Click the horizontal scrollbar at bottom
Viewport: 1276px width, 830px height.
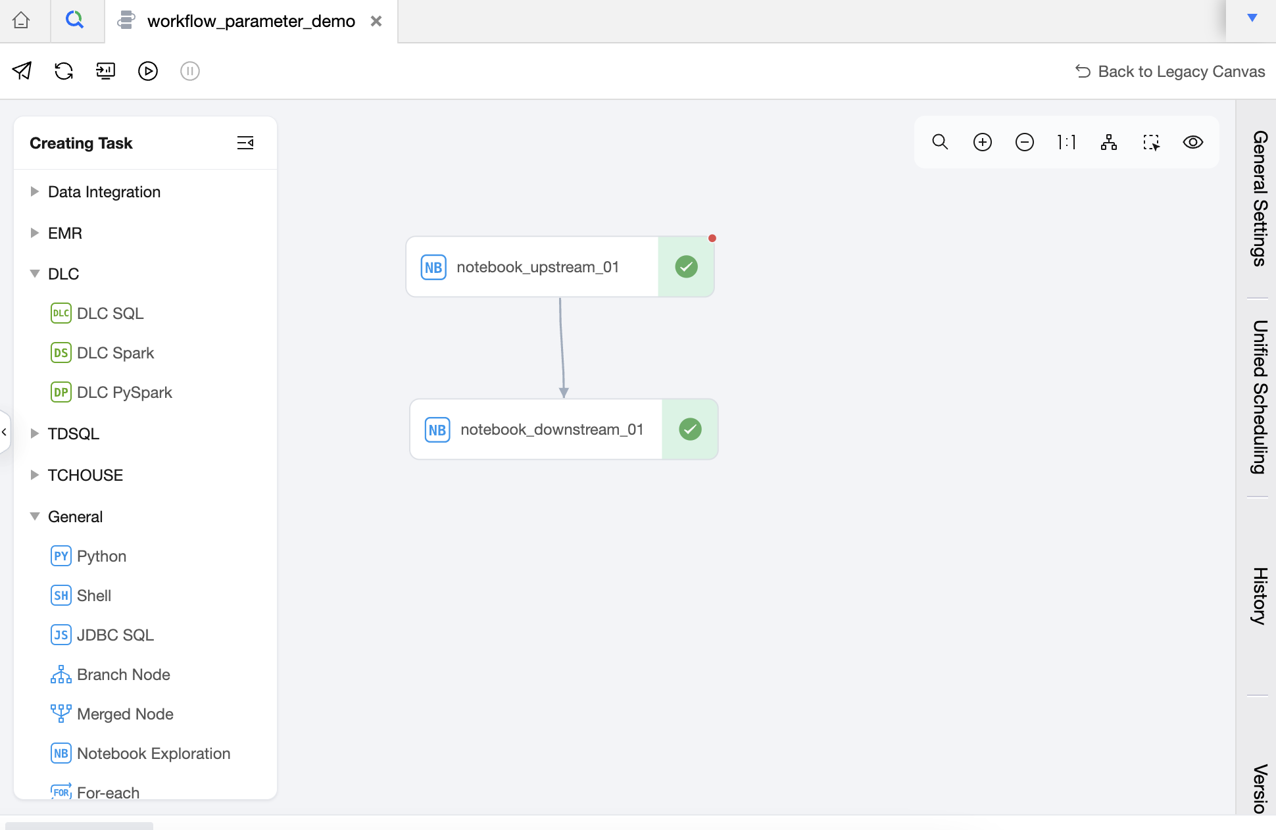tap(79, 825)
